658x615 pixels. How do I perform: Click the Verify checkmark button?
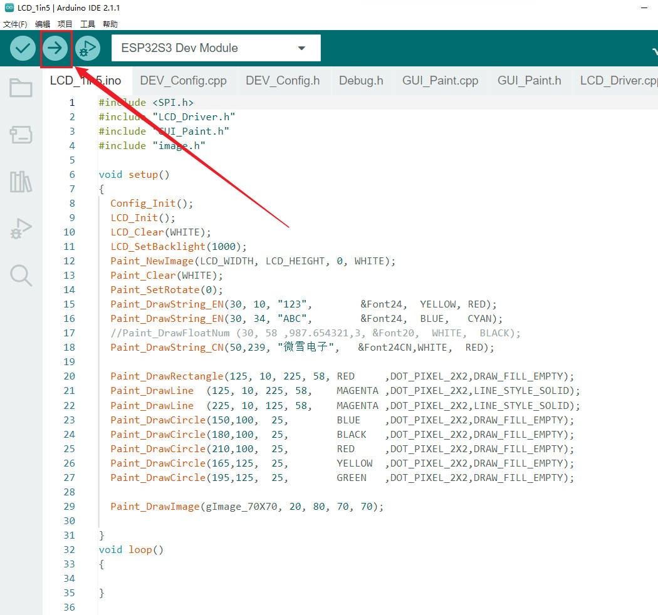[23, 48]
